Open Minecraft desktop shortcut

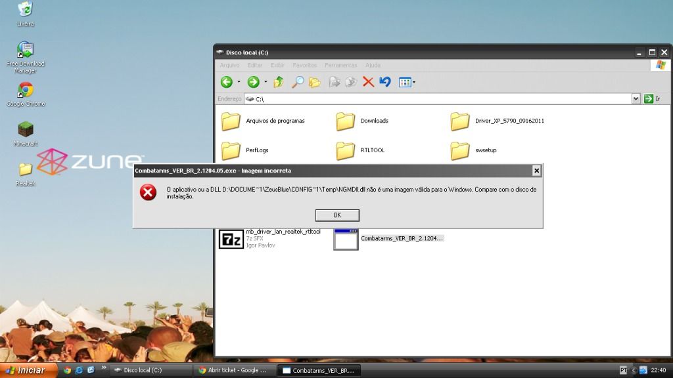[26, 131]
